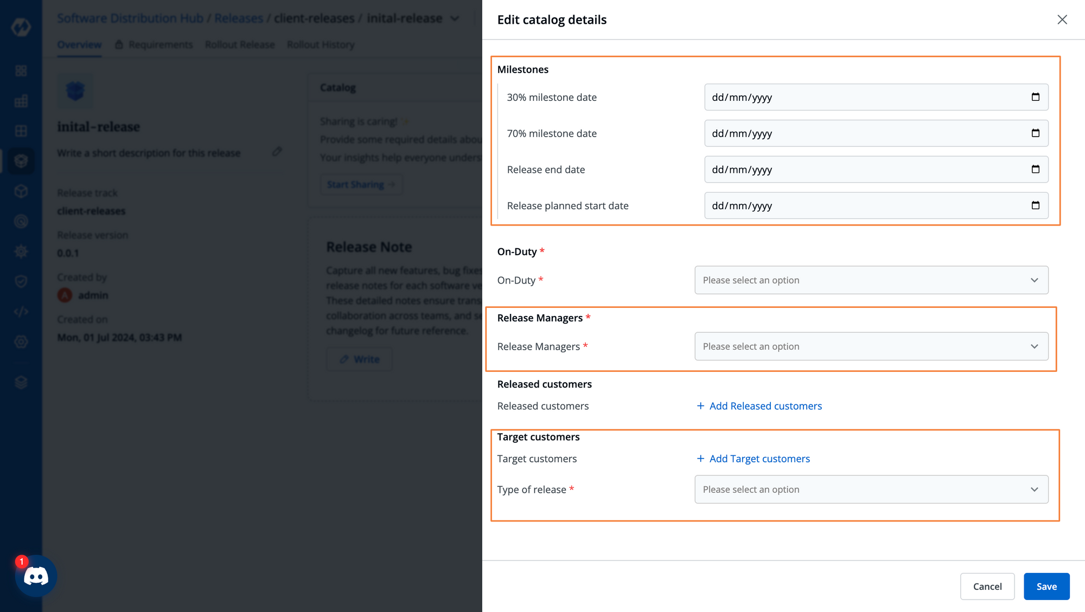Switch to the Rollout Release tab
The image size is (1085, 612).
click(240, 44)
